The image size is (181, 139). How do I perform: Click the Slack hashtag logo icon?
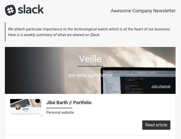pos(10,10)
